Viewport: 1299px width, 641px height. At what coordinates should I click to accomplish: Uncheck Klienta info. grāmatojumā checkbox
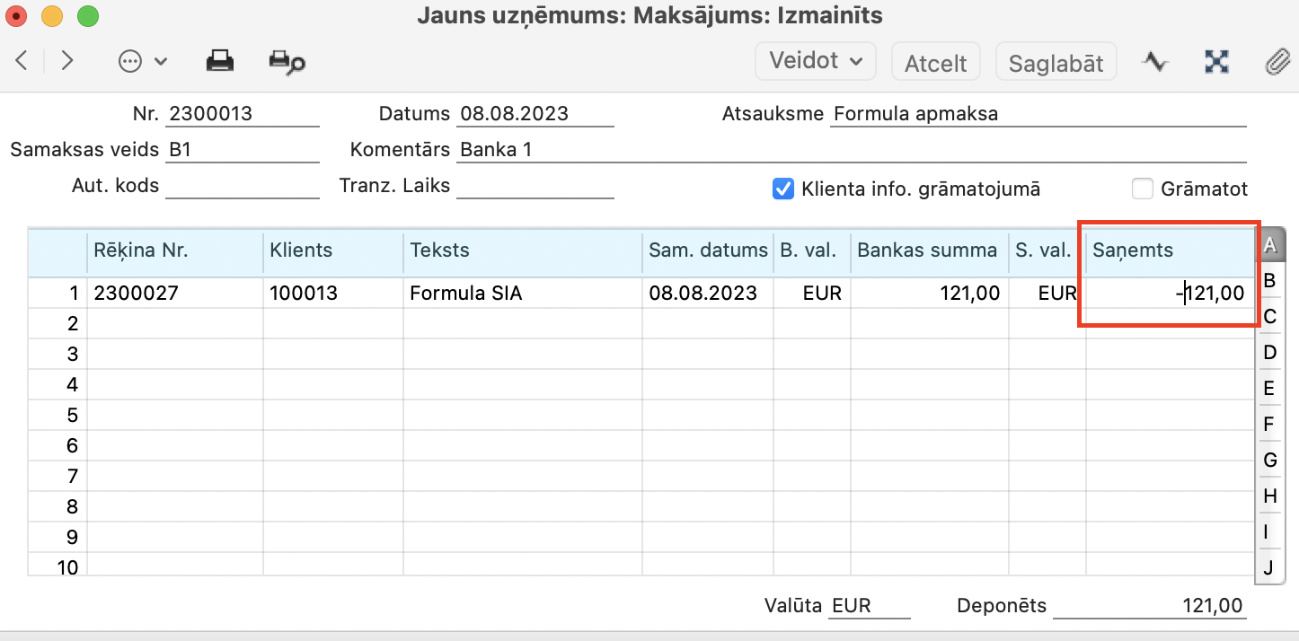[x=783, y=189]
